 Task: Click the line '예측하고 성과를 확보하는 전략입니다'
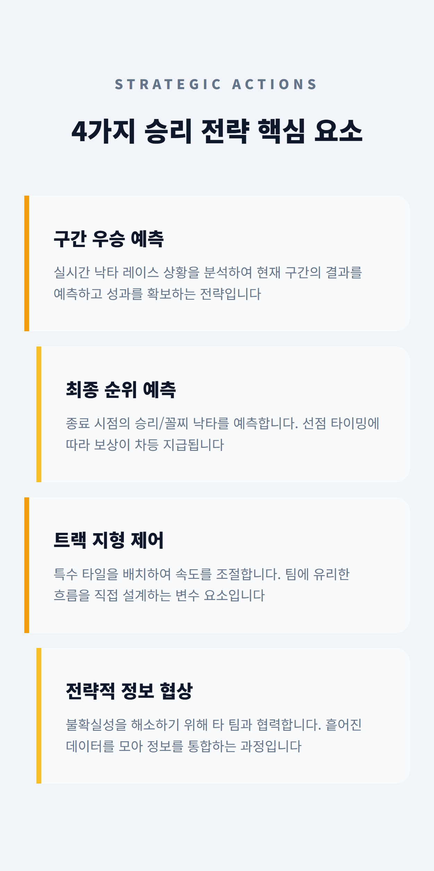pyautogui.click(x=157, y=294)
